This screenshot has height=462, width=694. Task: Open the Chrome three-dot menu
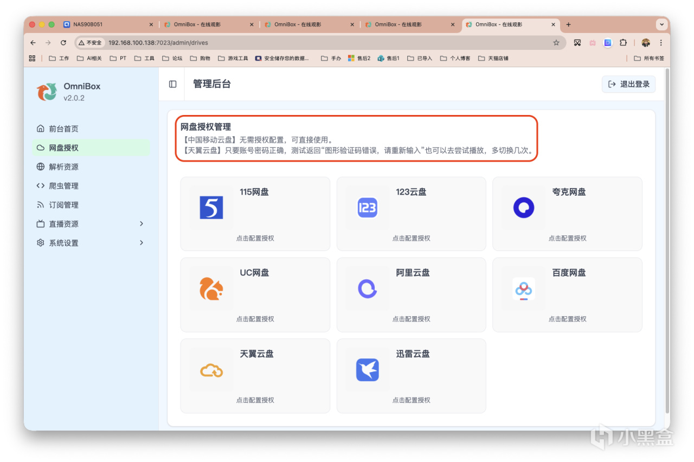pyautogui.click(x=661, y=42)
